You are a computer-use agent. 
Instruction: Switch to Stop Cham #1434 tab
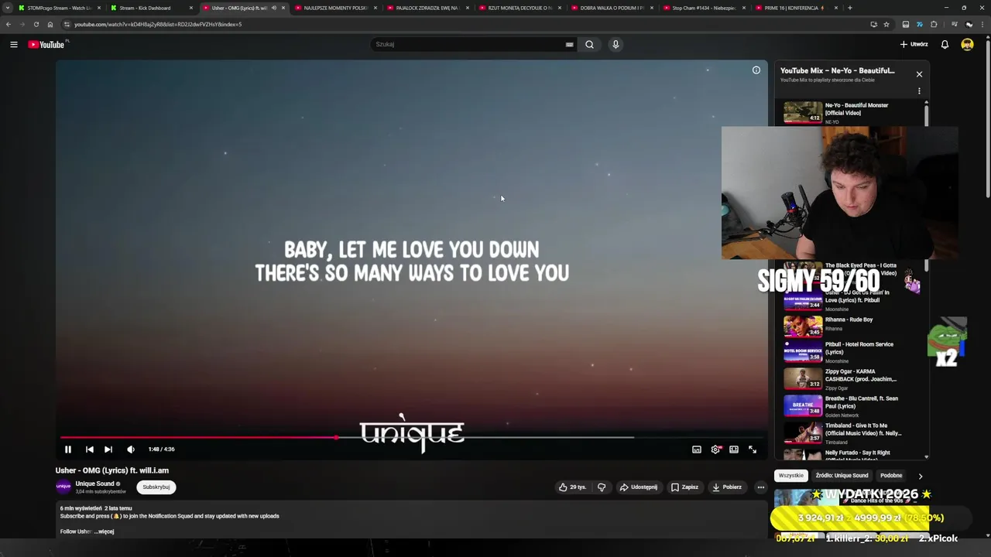click(704, 8)
